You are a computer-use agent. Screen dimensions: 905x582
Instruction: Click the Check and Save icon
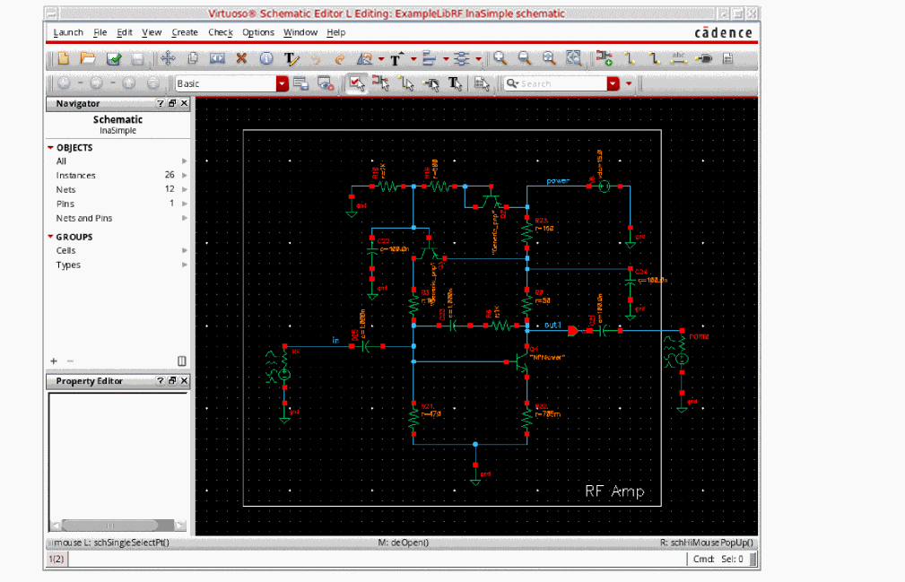pos(114,59)
